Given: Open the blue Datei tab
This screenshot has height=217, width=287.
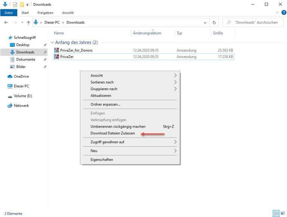Looking at the screenshot, I should pyautogui.click(x=8, y=13).
